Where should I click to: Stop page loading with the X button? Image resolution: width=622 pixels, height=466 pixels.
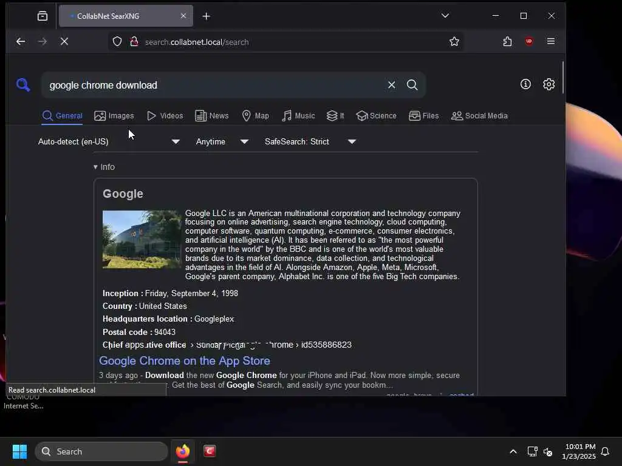[64, 41]
